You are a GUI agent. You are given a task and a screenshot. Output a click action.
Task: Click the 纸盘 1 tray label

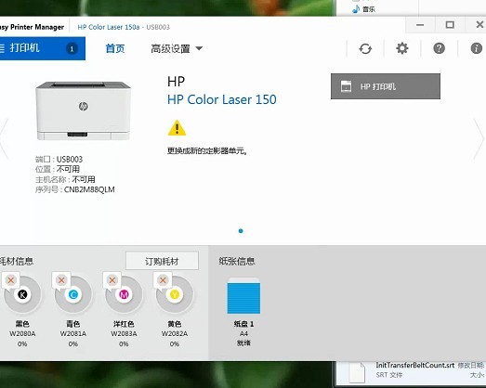[243, 324]
